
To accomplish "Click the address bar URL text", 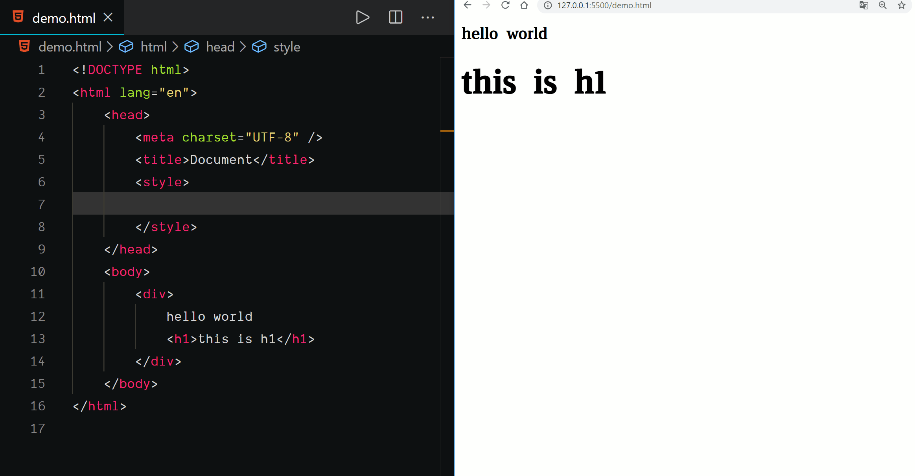I will point(604,6).
